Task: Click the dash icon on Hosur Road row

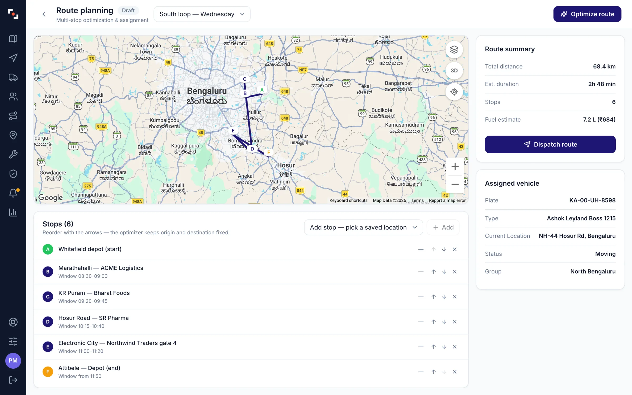Action: pyautogui.click(x=421, y=322)
